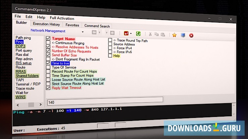Select Shared folders command

tap(27, 76)
